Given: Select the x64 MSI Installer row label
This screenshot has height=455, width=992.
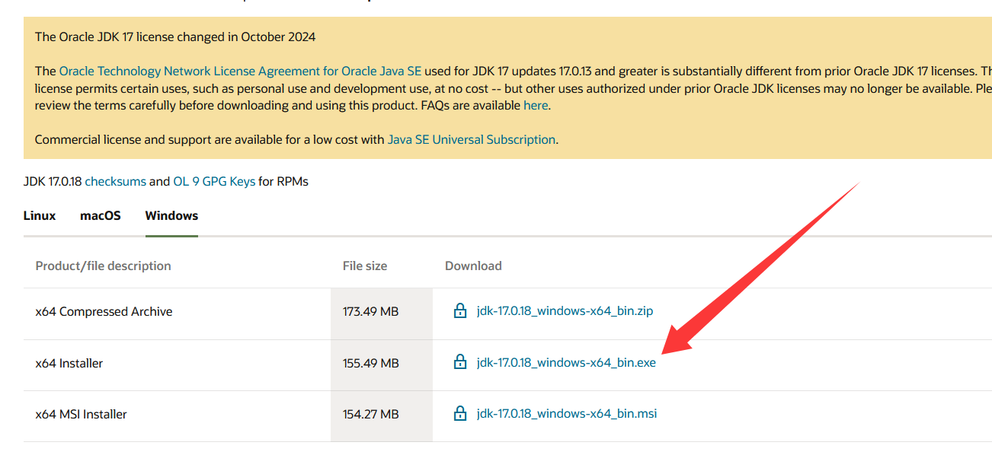Looking at the screenshot, I should [x=81, y=415].
